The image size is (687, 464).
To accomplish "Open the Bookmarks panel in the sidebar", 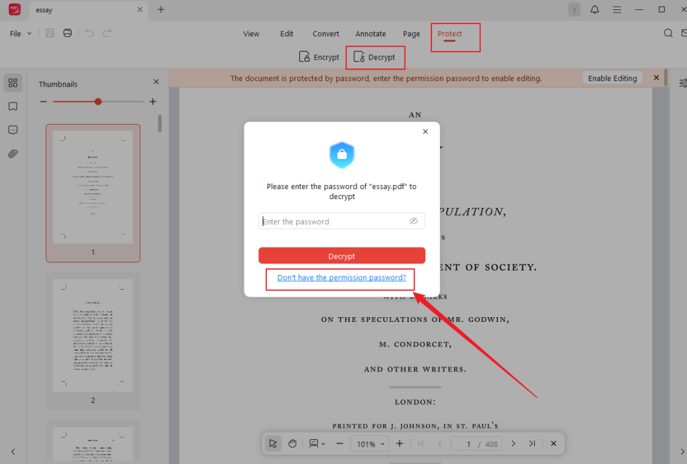I will [x=12, y=106].
